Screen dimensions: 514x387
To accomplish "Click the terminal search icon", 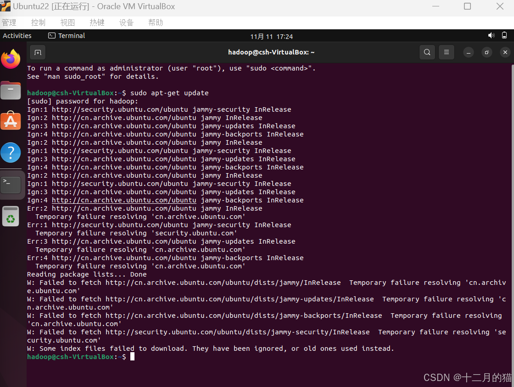I will click(427, 52).
